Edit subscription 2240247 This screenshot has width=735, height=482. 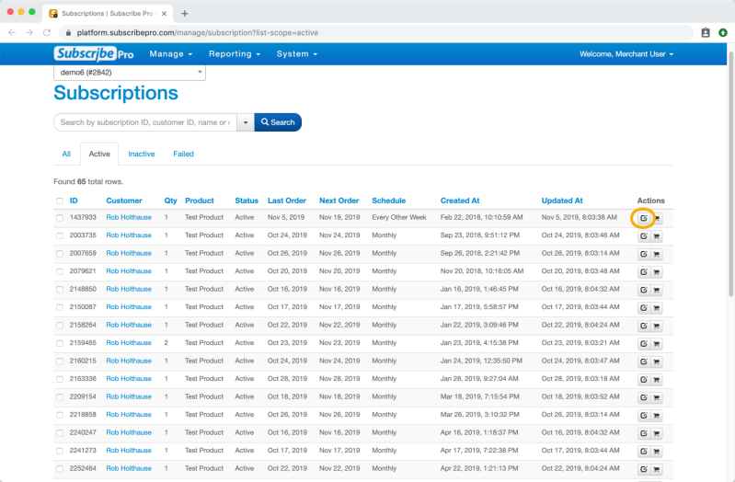pos(644,433)
